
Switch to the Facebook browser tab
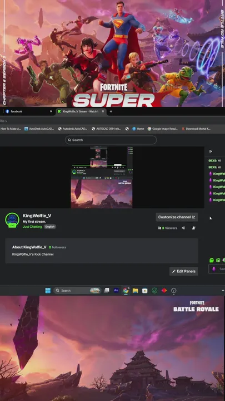pos(28,111)
